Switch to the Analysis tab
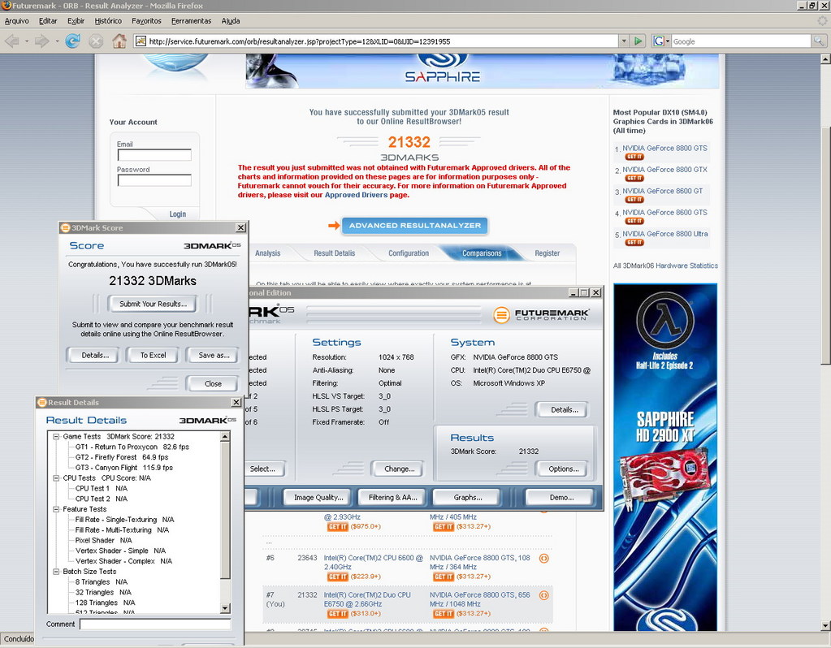This screenshot has height=648, width=831. [x=267, y=253]
